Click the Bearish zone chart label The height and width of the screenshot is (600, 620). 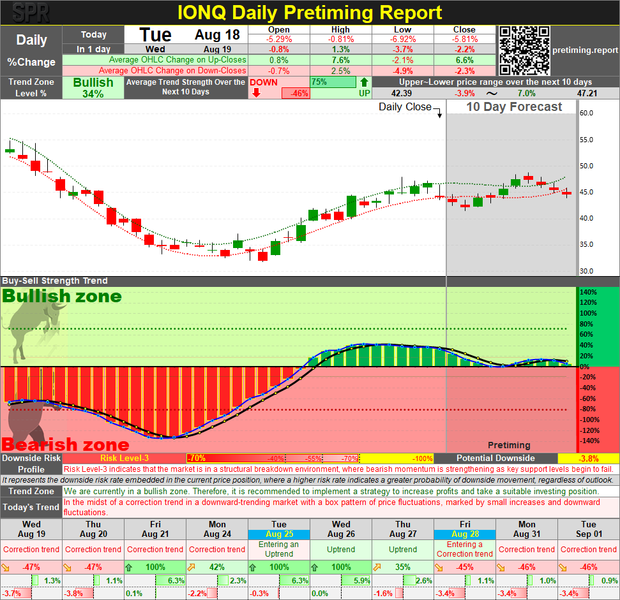coord(65,444)
